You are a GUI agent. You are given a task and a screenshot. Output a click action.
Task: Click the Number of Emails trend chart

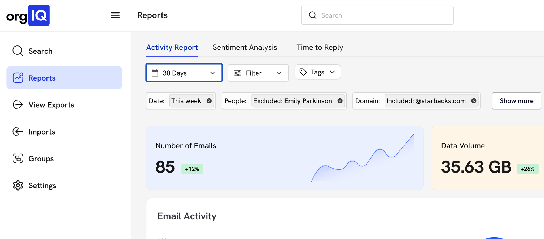click(x=363, y=158)
